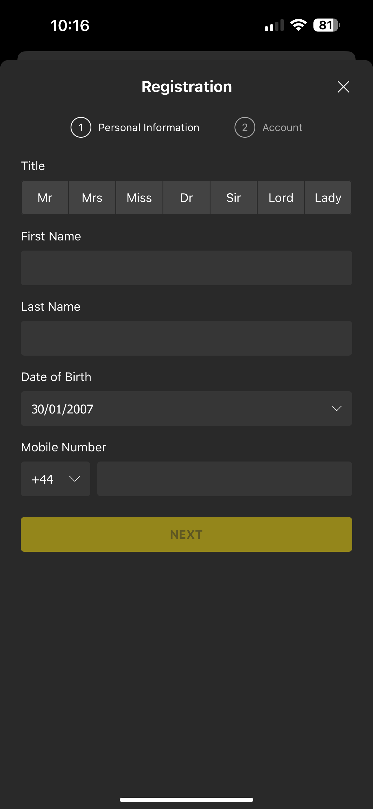Select the Miss title option
Screen dimensions: 373x809
point(139,198)
